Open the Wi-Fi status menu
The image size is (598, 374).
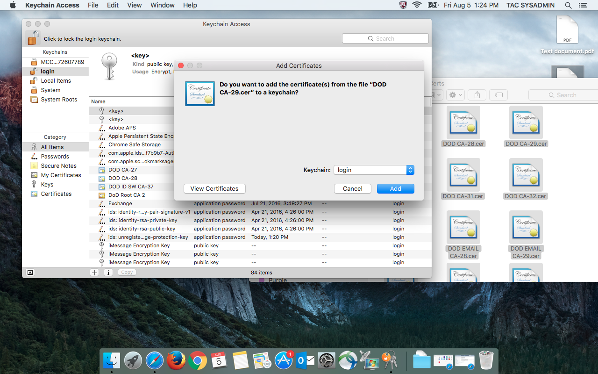click(x=417, y=5)
